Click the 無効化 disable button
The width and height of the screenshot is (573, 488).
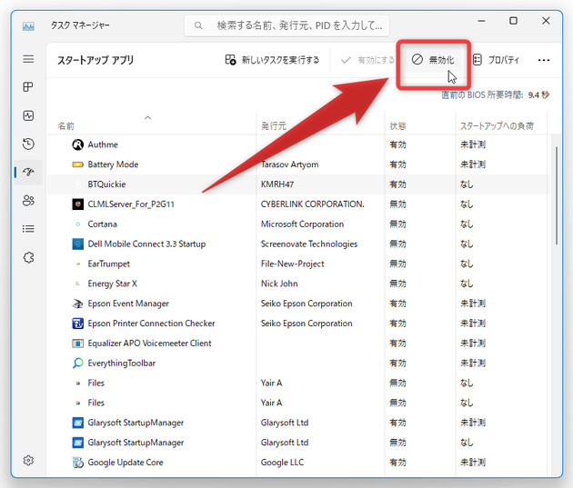433,60
